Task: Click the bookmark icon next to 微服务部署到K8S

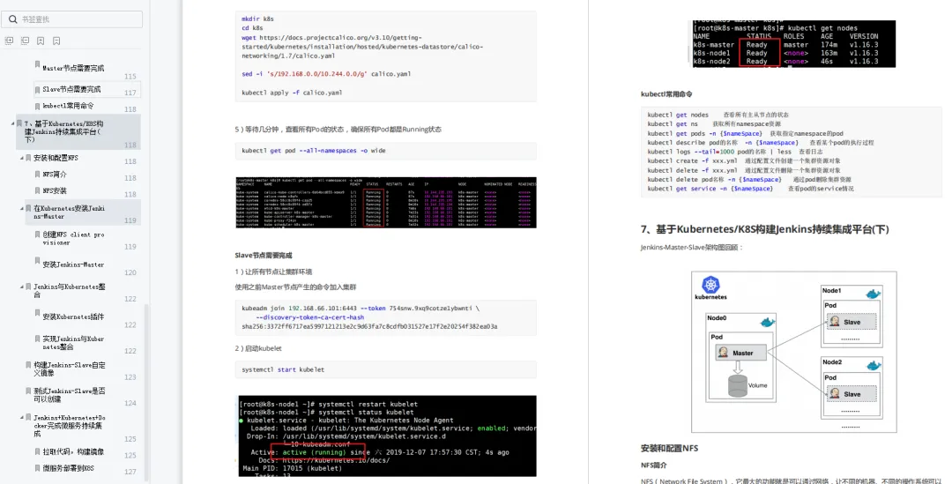Action: pyautogui.click(x=37, y=468)
